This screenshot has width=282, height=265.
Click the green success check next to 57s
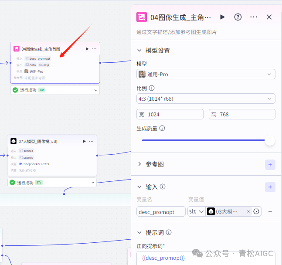point(12,183)
